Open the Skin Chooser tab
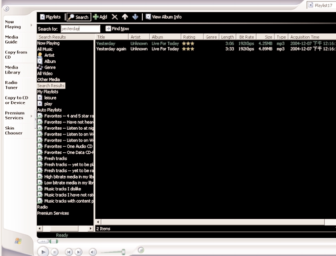 14,131
